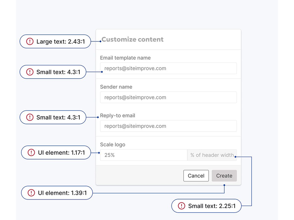The width and height of the screenshot is (294, 220).
Task: Click the Email template name input field
Action: pyautogui.click(x=168, y=68)
